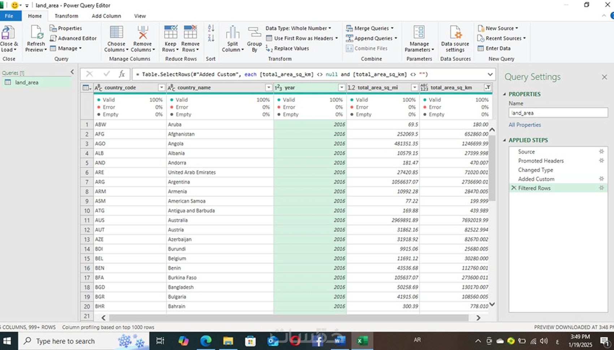Click the Remove Columns icon

(x=143, y=32)
